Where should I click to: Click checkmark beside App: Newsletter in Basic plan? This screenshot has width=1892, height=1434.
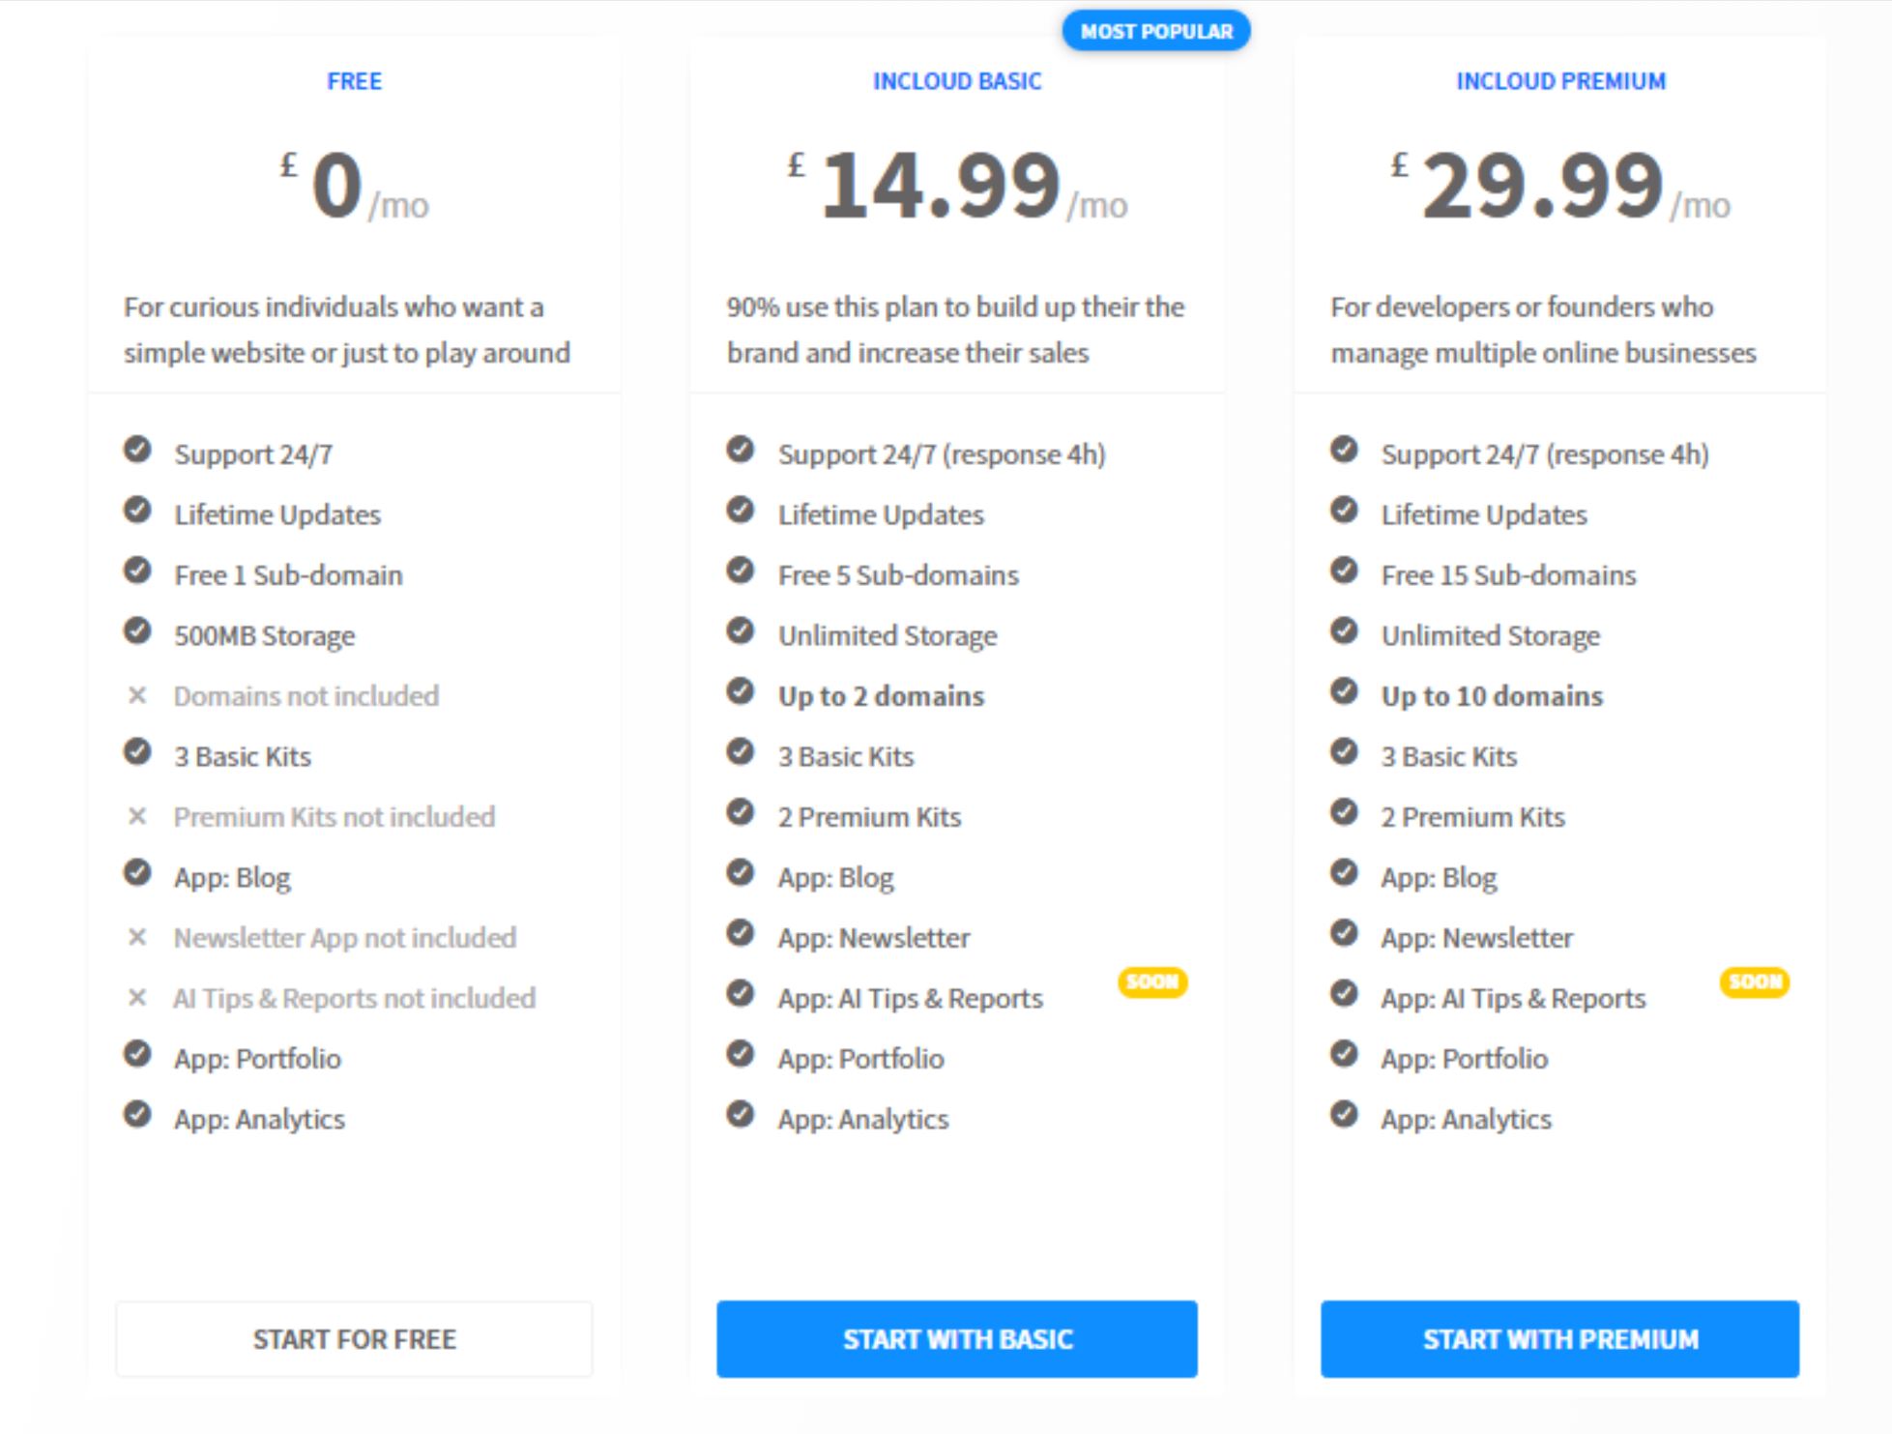pos(741,933)
